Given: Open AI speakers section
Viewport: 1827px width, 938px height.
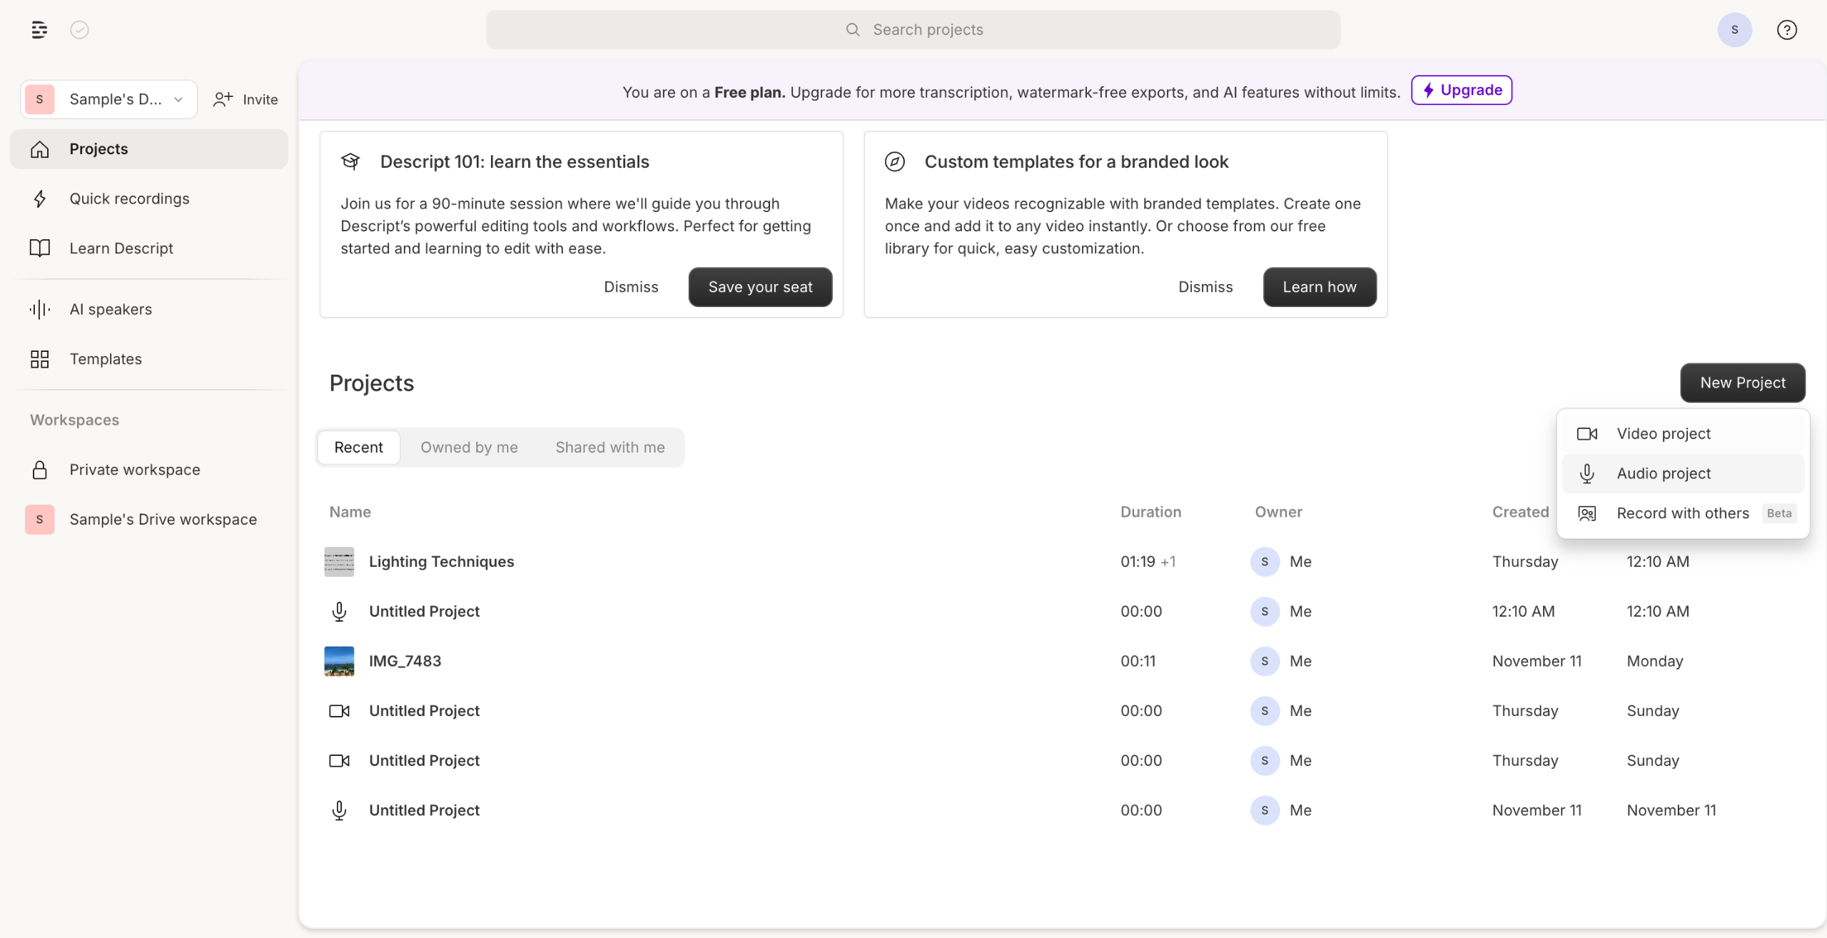Looking at the screenshot, I should coord(110,309).
